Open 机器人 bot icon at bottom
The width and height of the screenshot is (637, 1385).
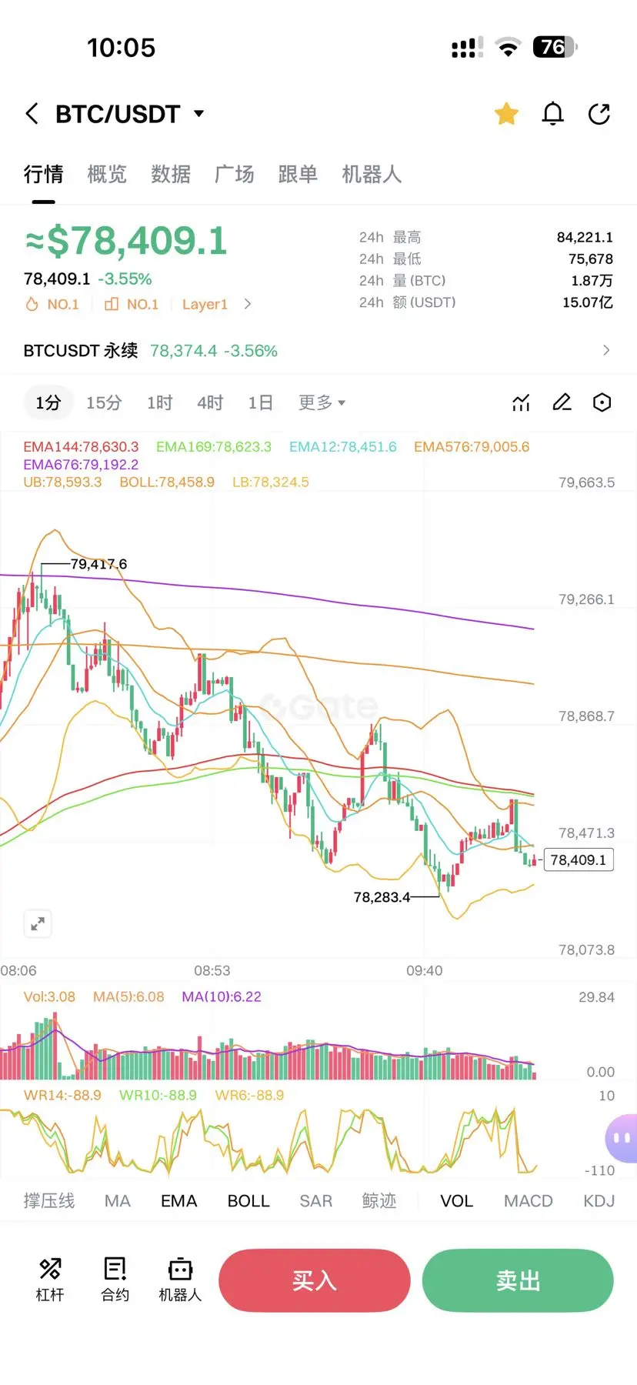(x=180, y=1280)
